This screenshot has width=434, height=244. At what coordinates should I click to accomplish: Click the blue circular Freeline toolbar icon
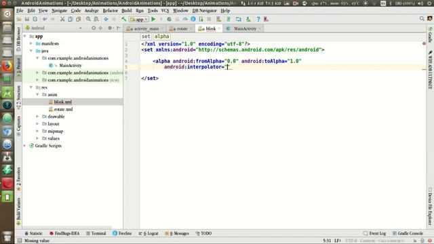(x=193, y=19)
